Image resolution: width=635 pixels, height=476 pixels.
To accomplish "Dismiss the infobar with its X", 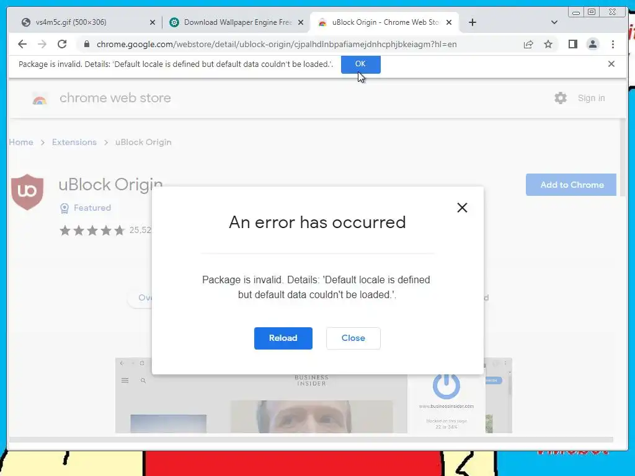I will pos(611,64).
